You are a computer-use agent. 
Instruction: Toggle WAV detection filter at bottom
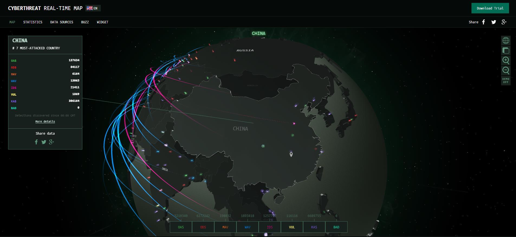pos(248,227)
